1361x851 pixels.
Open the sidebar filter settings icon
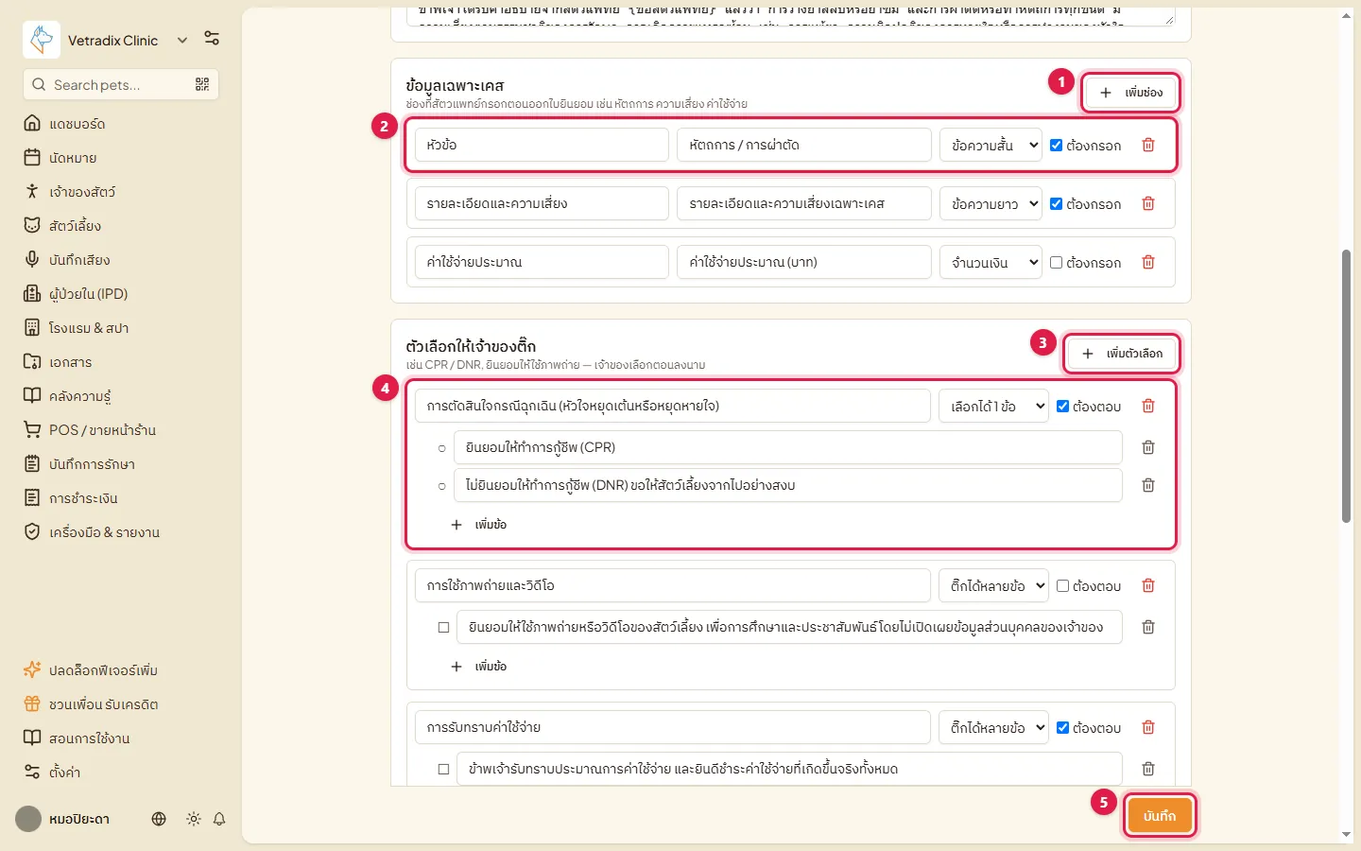(212, 39)
